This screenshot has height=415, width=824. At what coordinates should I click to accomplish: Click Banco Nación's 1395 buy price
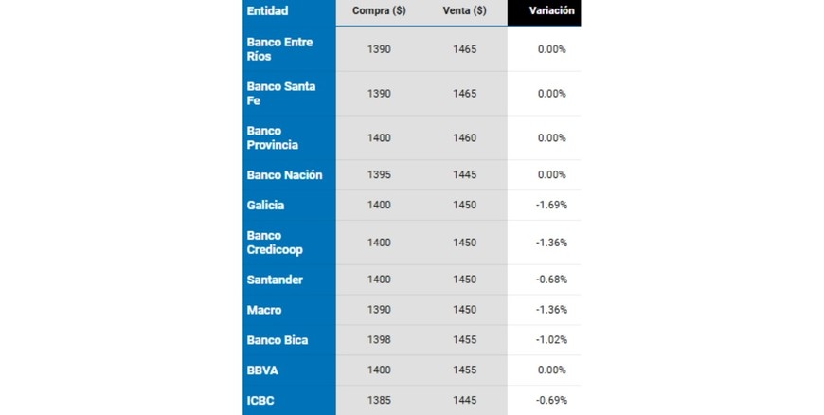pos(379,175)
